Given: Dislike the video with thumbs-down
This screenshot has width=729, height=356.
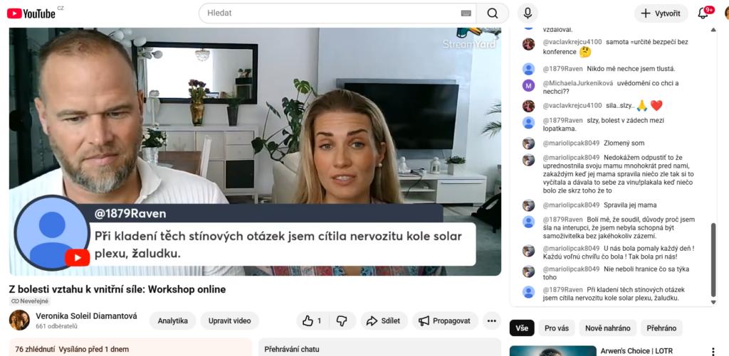Looking at the screenshot, I should pyautogui.click(x=341, y=321).
